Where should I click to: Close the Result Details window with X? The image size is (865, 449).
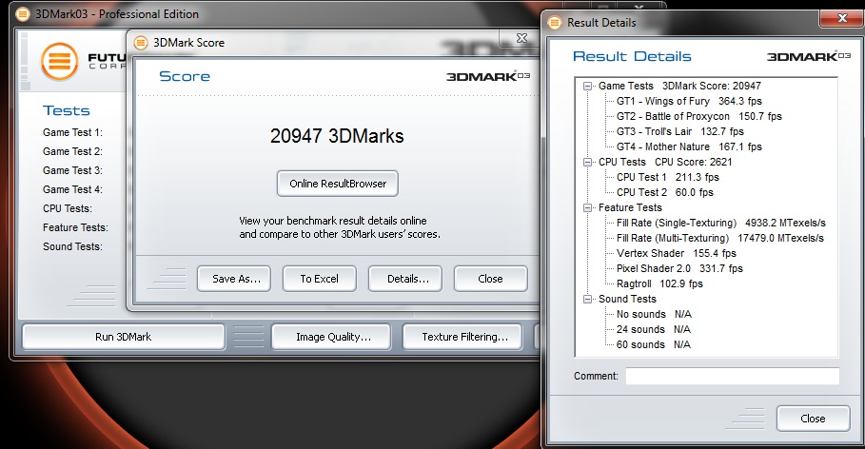click(842, 18)
